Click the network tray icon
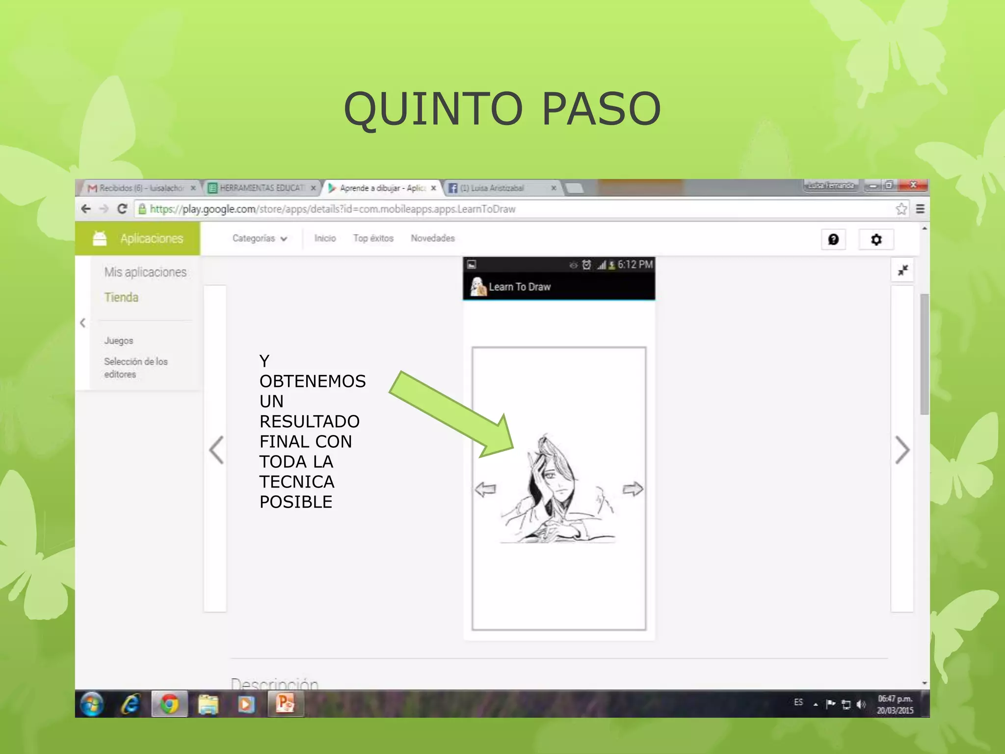Screen dimensions: 1005x754 tap(846, 704)
